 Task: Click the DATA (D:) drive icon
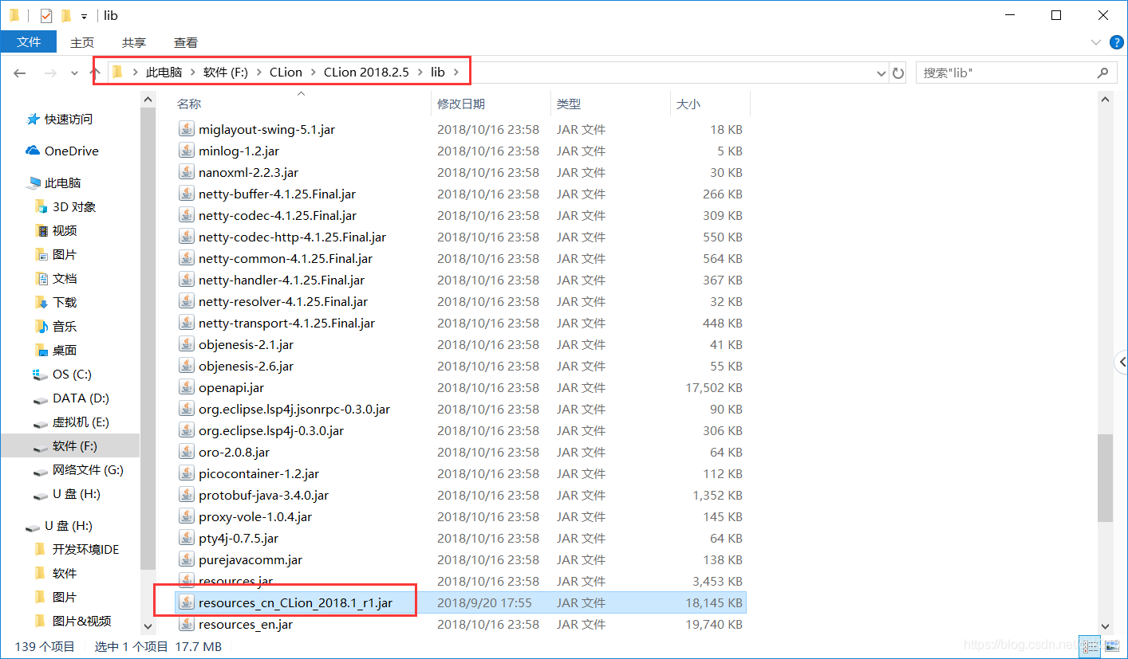pyautogui.click(x=40, y=398)
